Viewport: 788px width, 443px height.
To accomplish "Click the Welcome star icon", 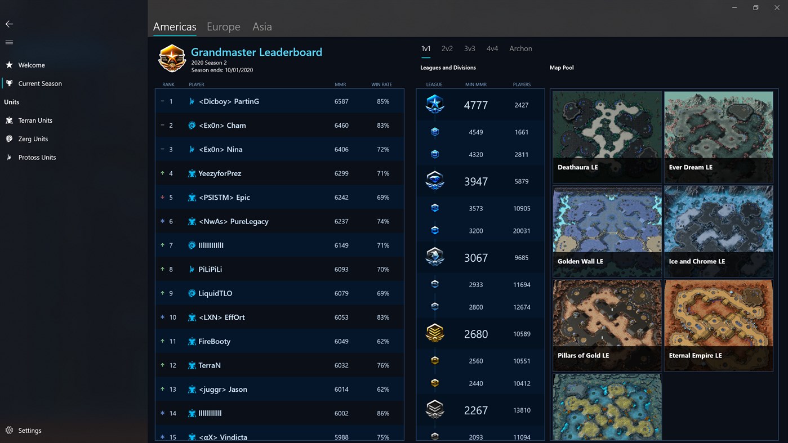I will coord(8,65).
